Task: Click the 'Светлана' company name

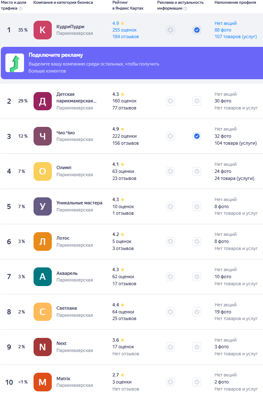Action: click(x=66, y=308)
